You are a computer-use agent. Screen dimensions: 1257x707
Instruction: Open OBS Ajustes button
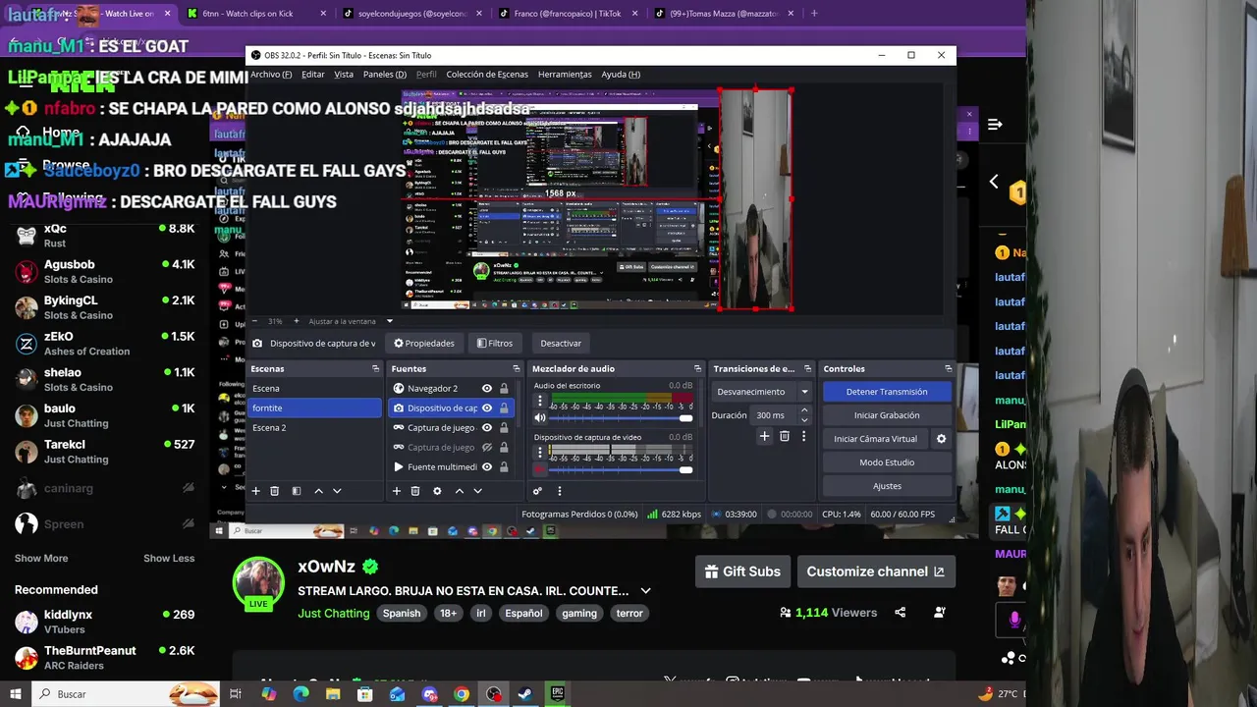pyautogui.click(x=887, y=486)
